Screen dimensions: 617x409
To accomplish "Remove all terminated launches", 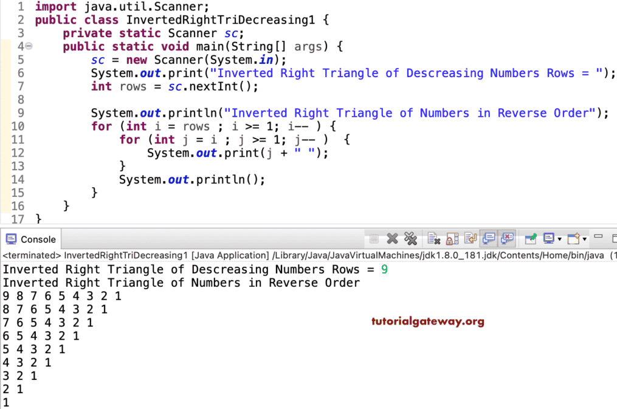I will [412, 238].
